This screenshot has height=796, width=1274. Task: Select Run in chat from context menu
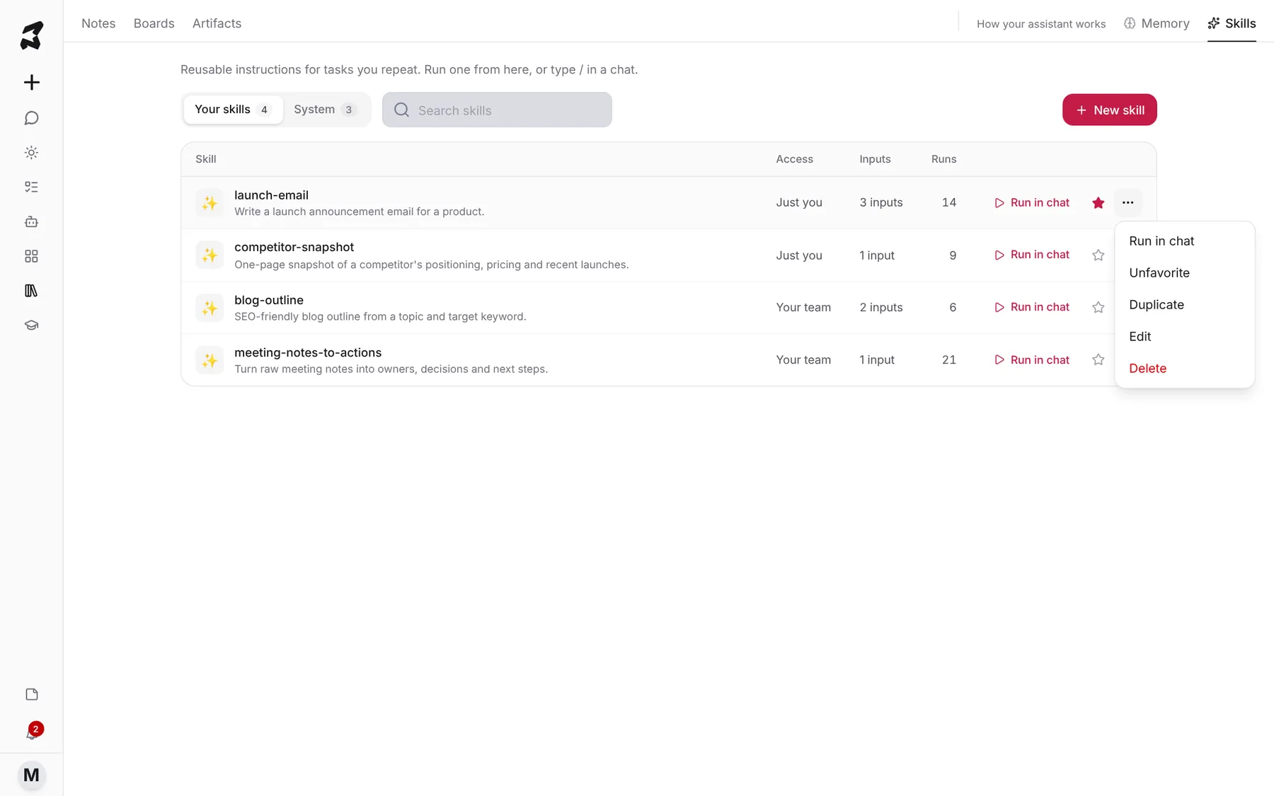click(1184, 241)
